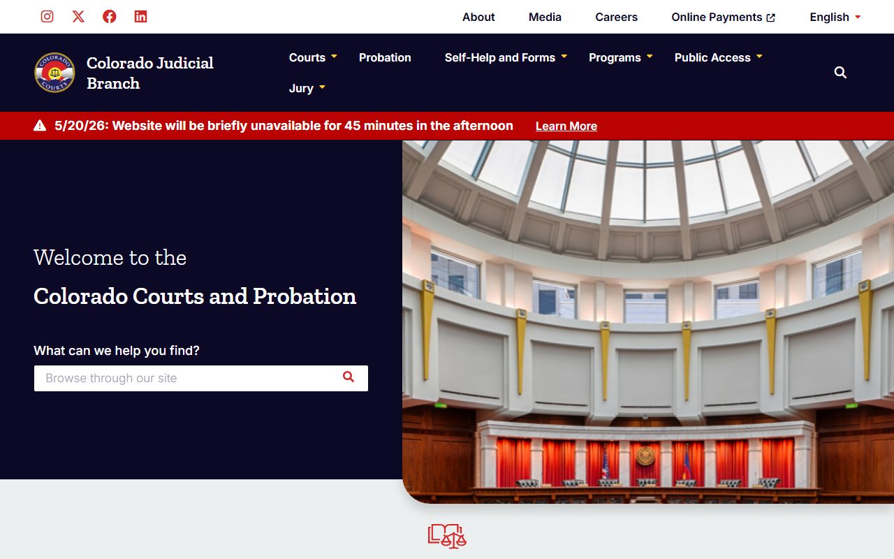Expand the Self-Help and Forms dropdown arrow
Image resolution: width=894 pixels, height=559 pixels.
click(564, 56)
